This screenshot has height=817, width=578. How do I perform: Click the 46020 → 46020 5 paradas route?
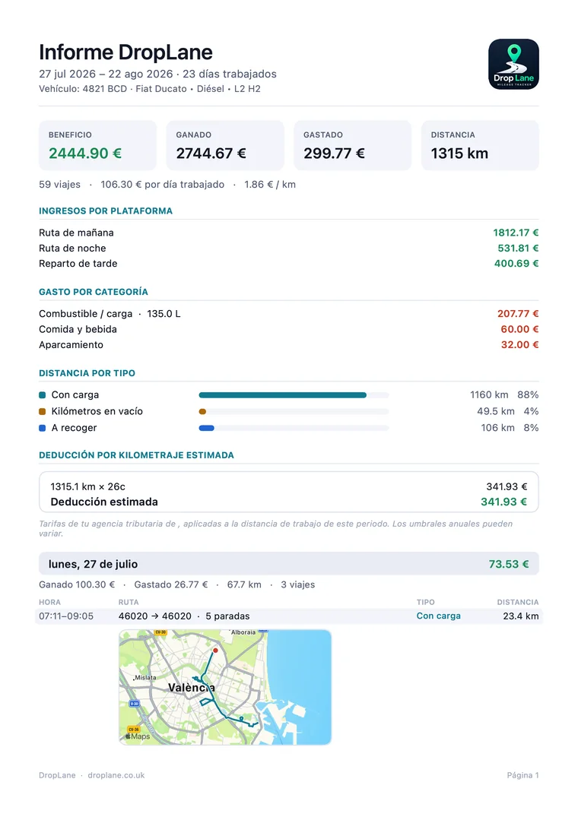184,616
